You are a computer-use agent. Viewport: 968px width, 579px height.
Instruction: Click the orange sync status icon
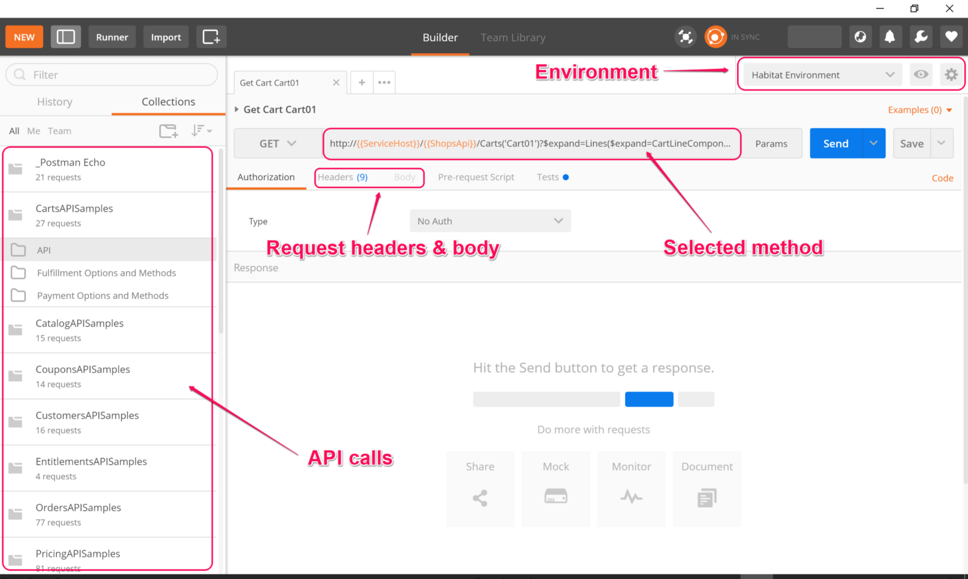coord(715,37)
